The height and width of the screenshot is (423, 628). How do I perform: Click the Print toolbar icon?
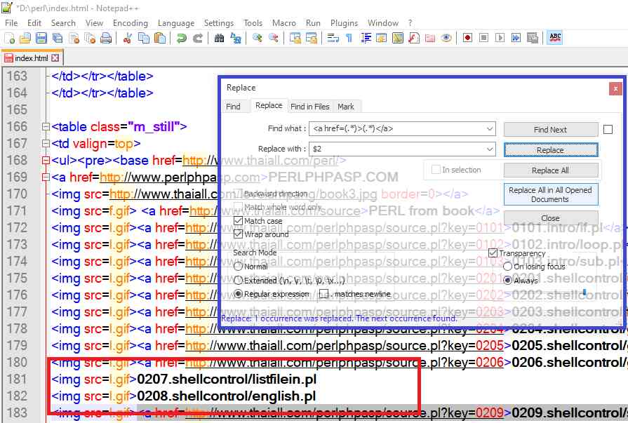[x=106, y=38]
